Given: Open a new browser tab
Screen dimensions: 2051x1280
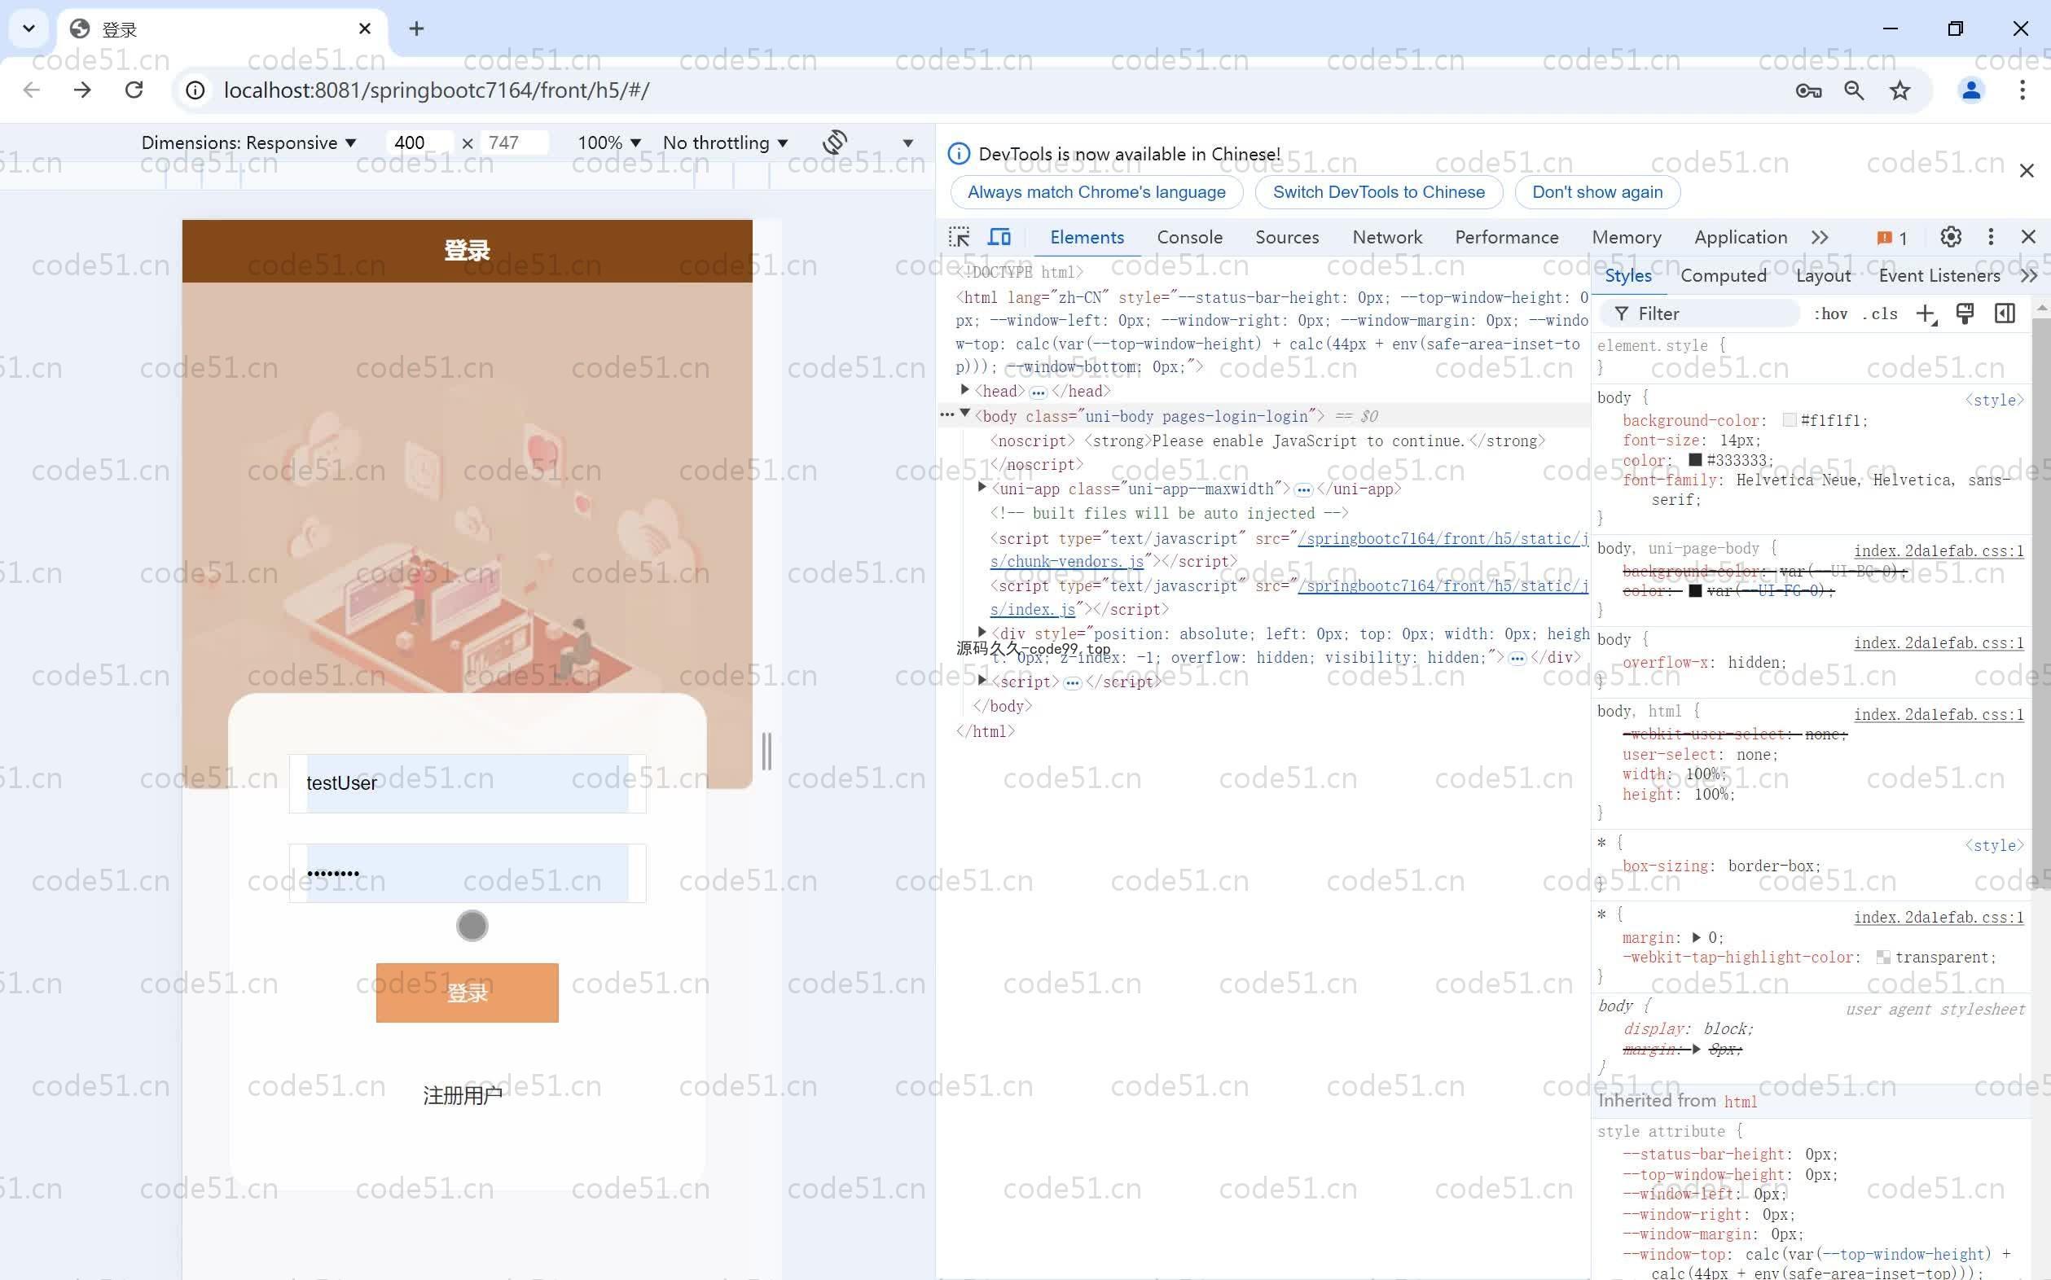Looking at the screenshot, I should click(415, 28).
